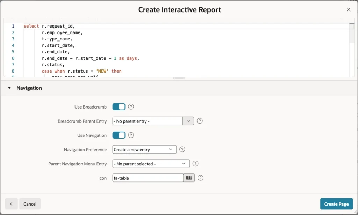
Task: Open Parent Navigation Menu Entry select list
Action: pos(151,163)
